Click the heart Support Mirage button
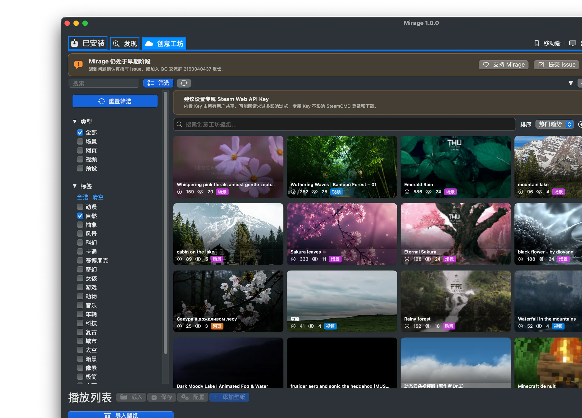Screen dimensions: 582x418 click(x=503, y=65)
